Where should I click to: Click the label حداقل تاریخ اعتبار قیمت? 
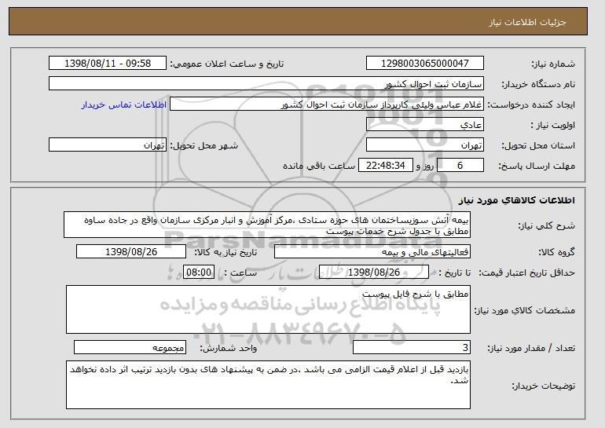pos(527,273)
